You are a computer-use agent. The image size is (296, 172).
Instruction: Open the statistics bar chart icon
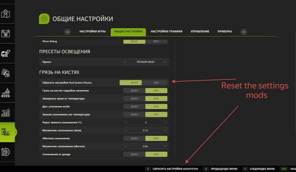pos(5,112)
